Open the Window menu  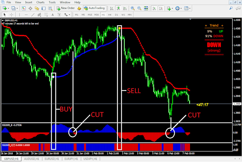pos(65,2)
